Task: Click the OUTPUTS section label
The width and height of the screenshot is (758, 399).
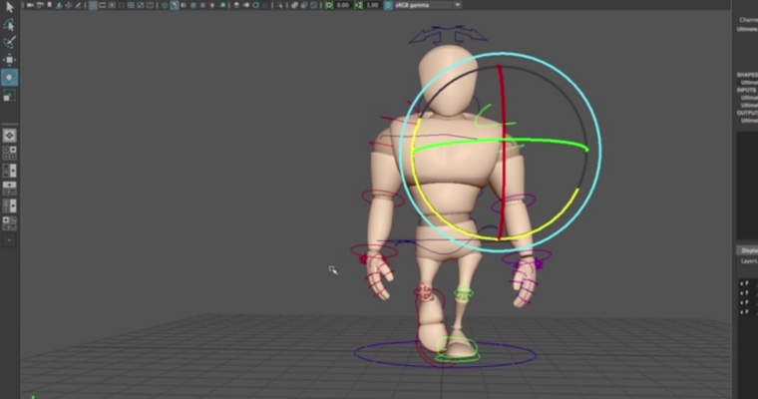Action: pos(747,113)
